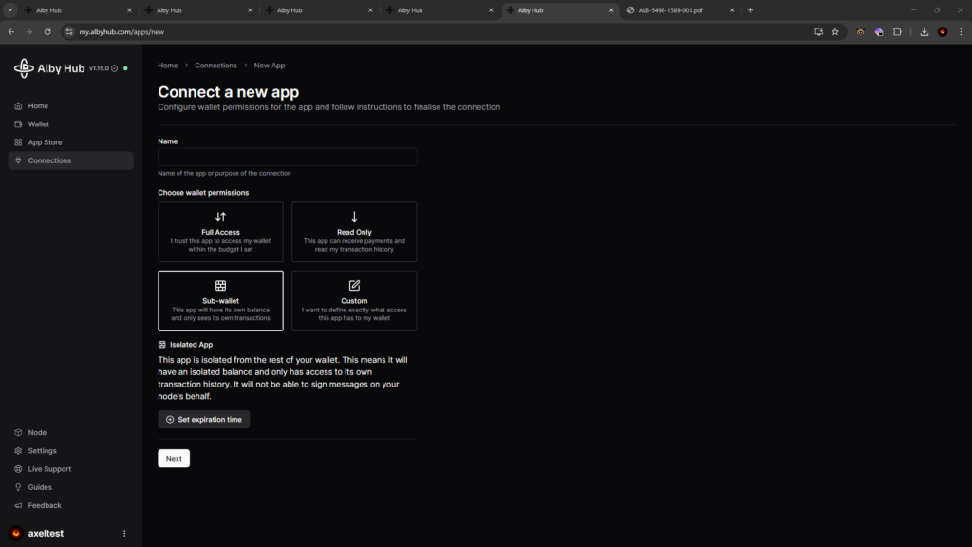Go to the App Store section
972x547 pixels.
pyautogui.click(x=45, y=142)
